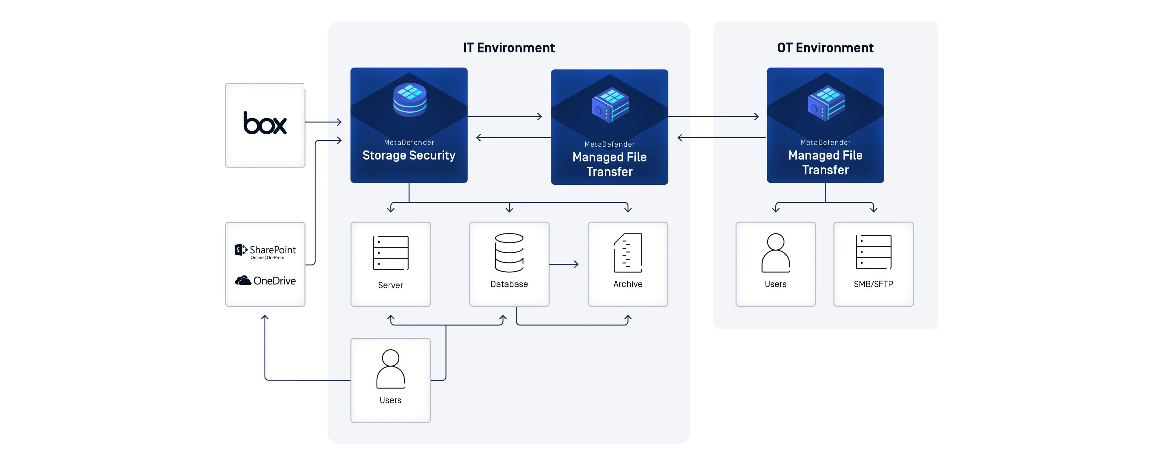Click the arrow from Database to Archive

click(x=564, y=264)
